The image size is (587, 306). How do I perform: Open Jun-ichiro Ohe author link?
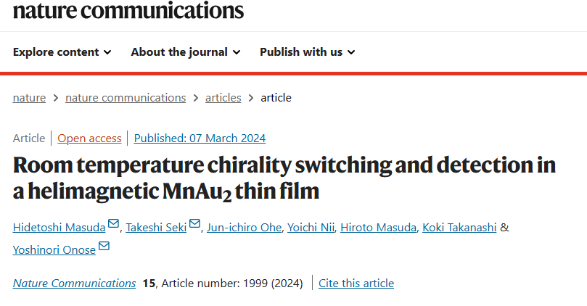pos(244,228)
